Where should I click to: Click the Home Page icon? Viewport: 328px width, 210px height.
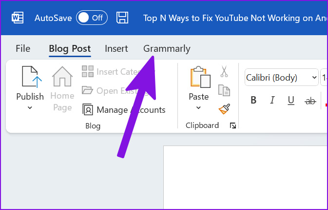click(x=62, y=77)
